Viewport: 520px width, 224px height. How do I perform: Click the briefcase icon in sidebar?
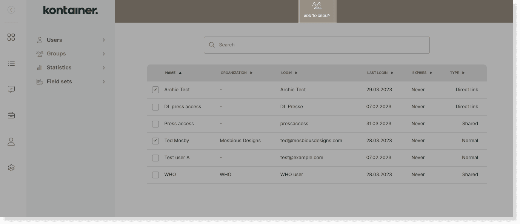(11, 115)
